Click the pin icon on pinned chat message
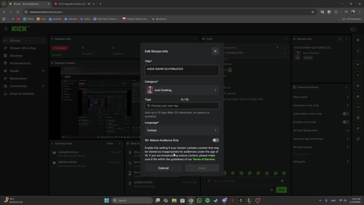The image size is (364, 205). click(278, 48)
